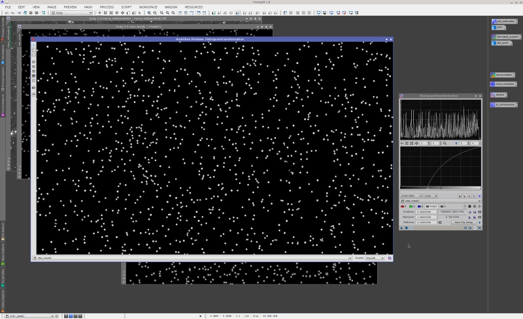Click the psf_estimation process icon
Viewport: 523px width, 319px height.
click(504, 22)
